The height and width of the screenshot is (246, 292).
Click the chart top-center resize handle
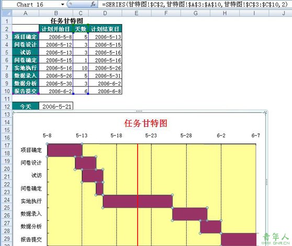coord(139,111)
